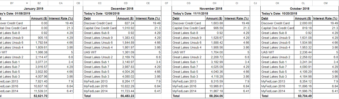Viewport: 339px width, 99px height.
Task: Click the November 2018 title cell
Action: click(x=211, y=9)
